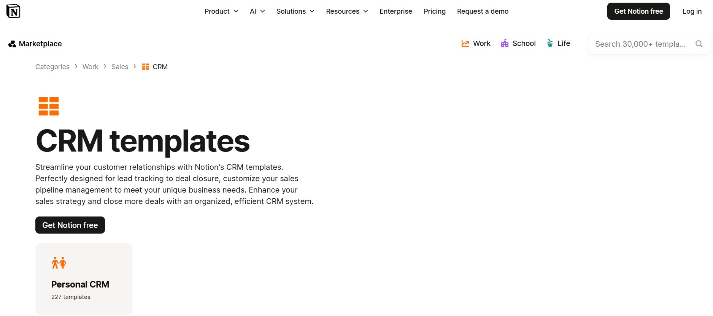The image size is (713, 316).
Task: Click the search magnifier icon
Action: (699, 44)
